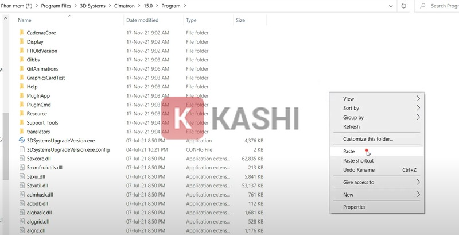Select Properties in the context menu
The width and height of the screenshot is (459, 235).
[x=354, y=207]
